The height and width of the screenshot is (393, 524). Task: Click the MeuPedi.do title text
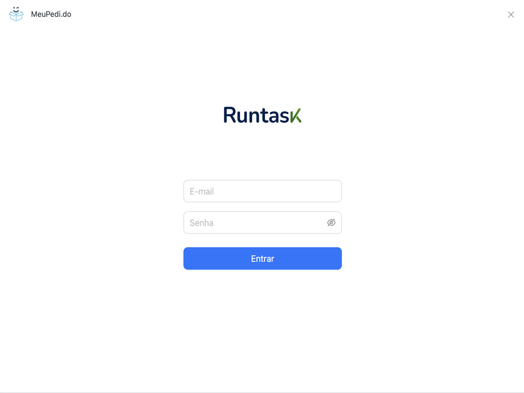[x=51, y=14]
